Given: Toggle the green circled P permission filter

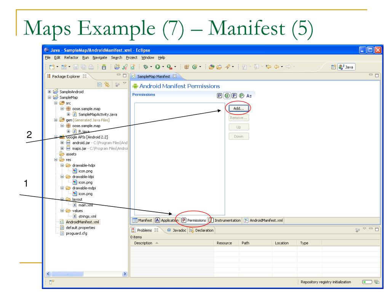Looking at the screenshot, I should coord(241,95).
